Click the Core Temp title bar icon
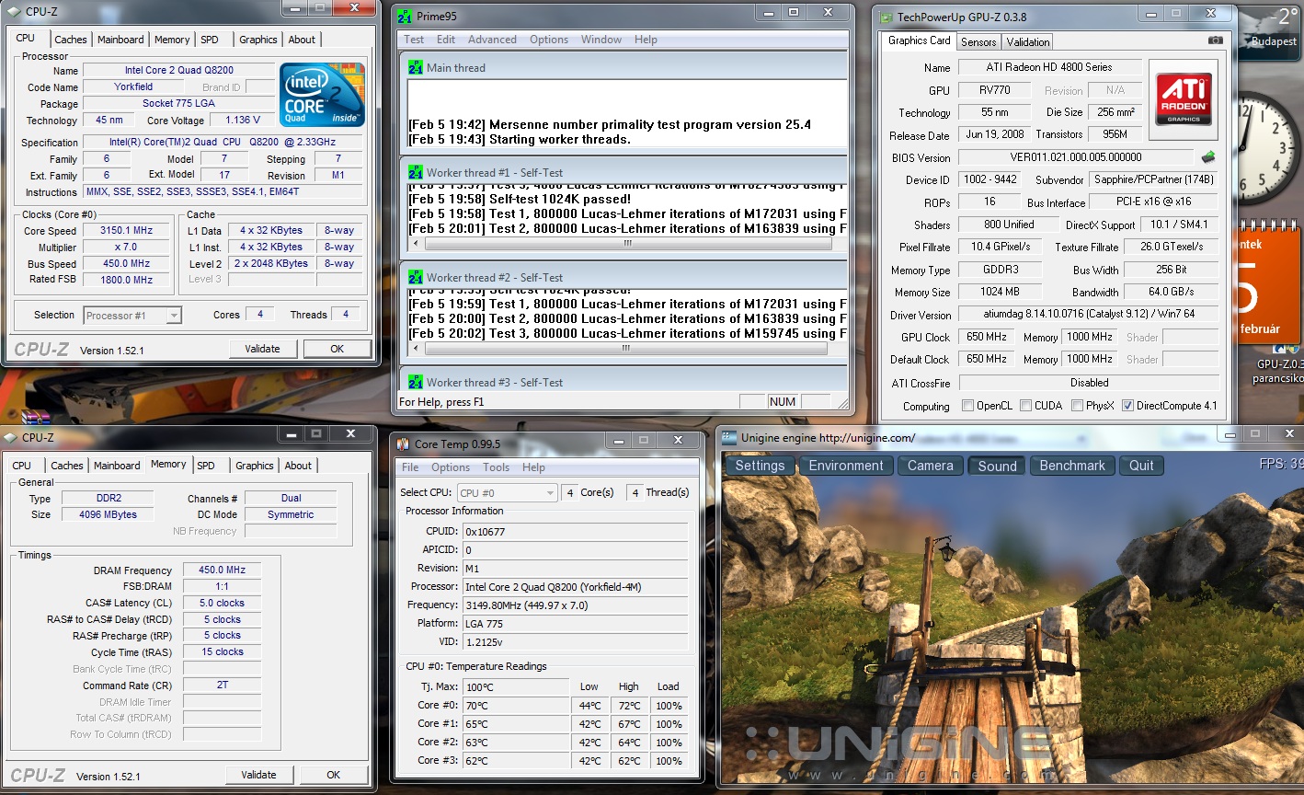Screen dimensions: 1304x795 (403, 444)
